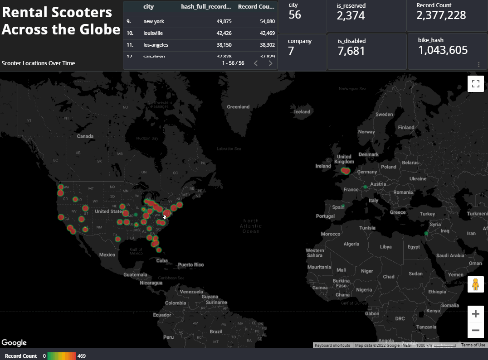This screenshot has width=488, height=360.
Task: Click the Record Count legend label
Action: [x=21, y=356]
